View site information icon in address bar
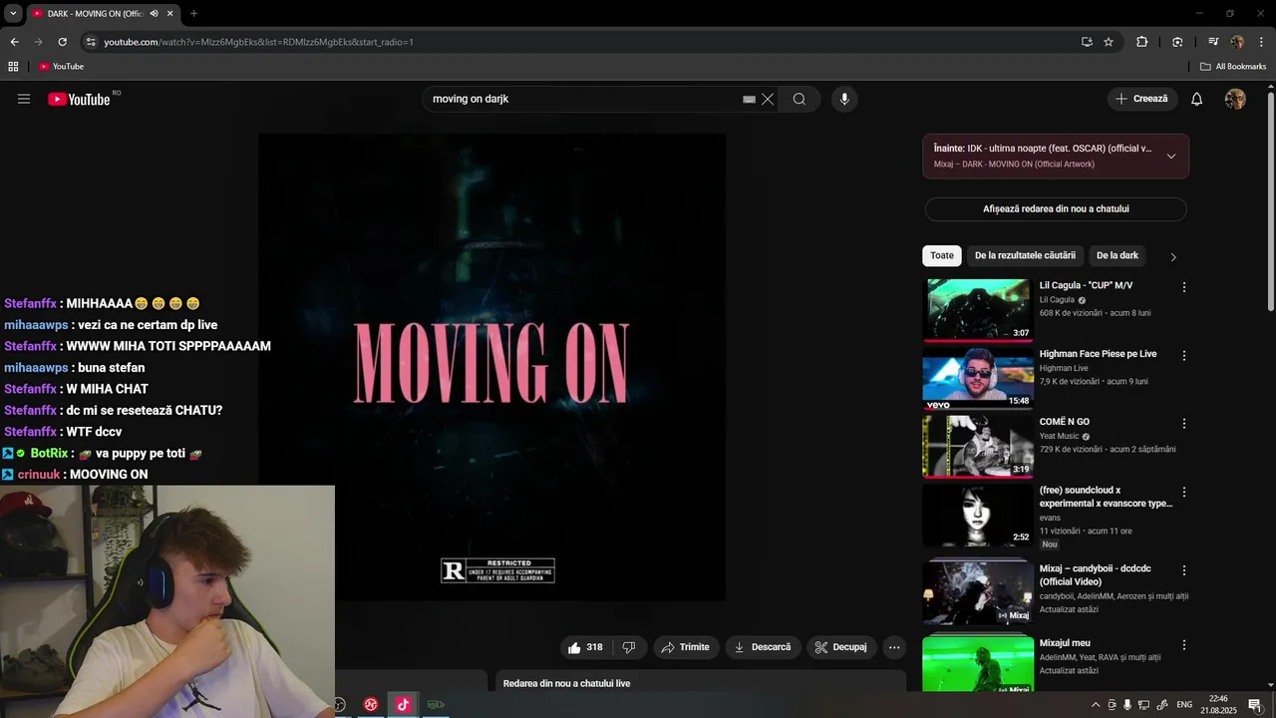Screen dimensions: 1276x718 point(91,42)
